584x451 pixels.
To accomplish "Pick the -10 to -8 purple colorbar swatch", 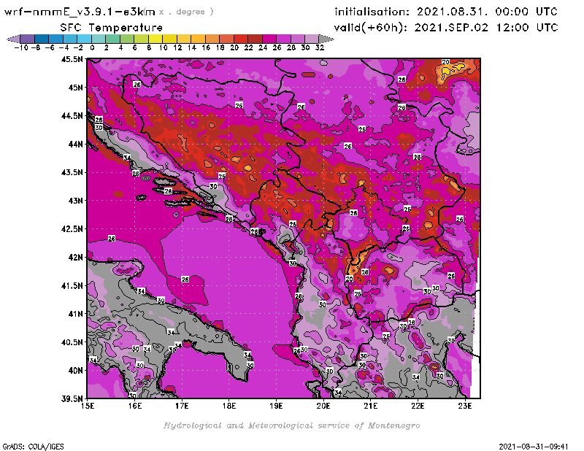I will [28, 39].
